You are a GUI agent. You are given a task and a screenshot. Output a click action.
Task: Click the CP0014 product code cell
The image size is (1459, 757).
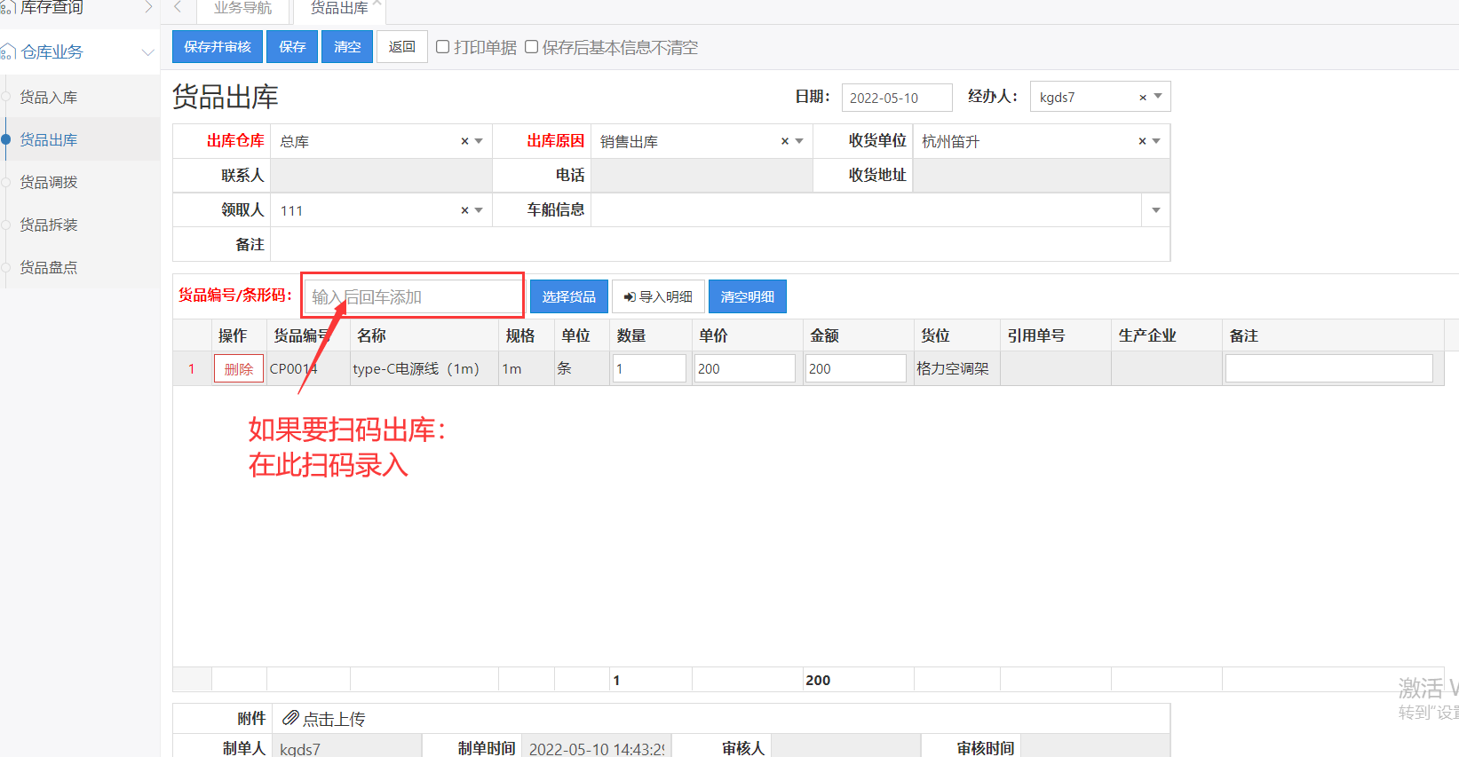[x=308, y=368]
